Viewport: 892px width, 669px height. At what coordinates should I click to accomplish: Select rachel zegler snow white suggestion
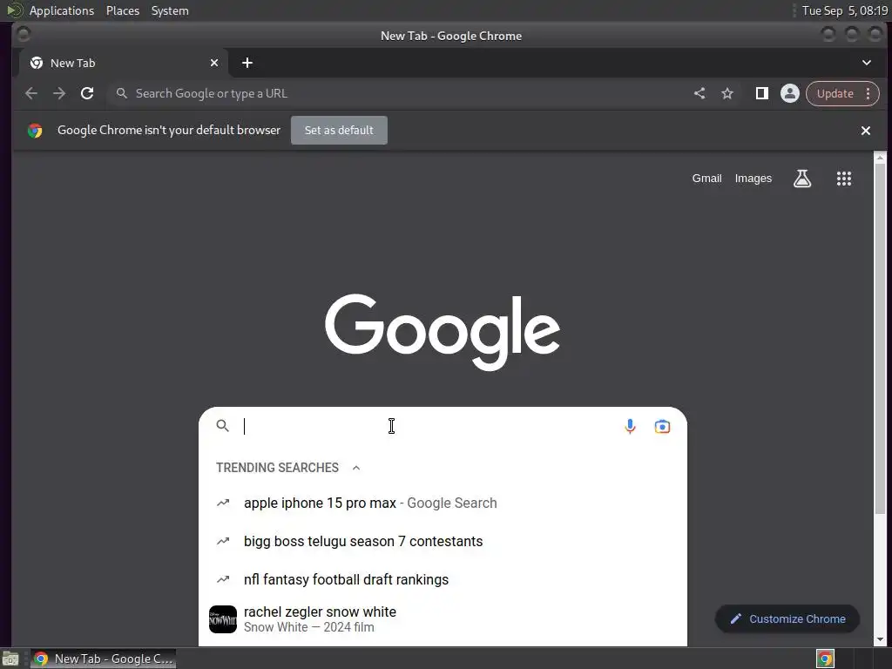point(443,619)
